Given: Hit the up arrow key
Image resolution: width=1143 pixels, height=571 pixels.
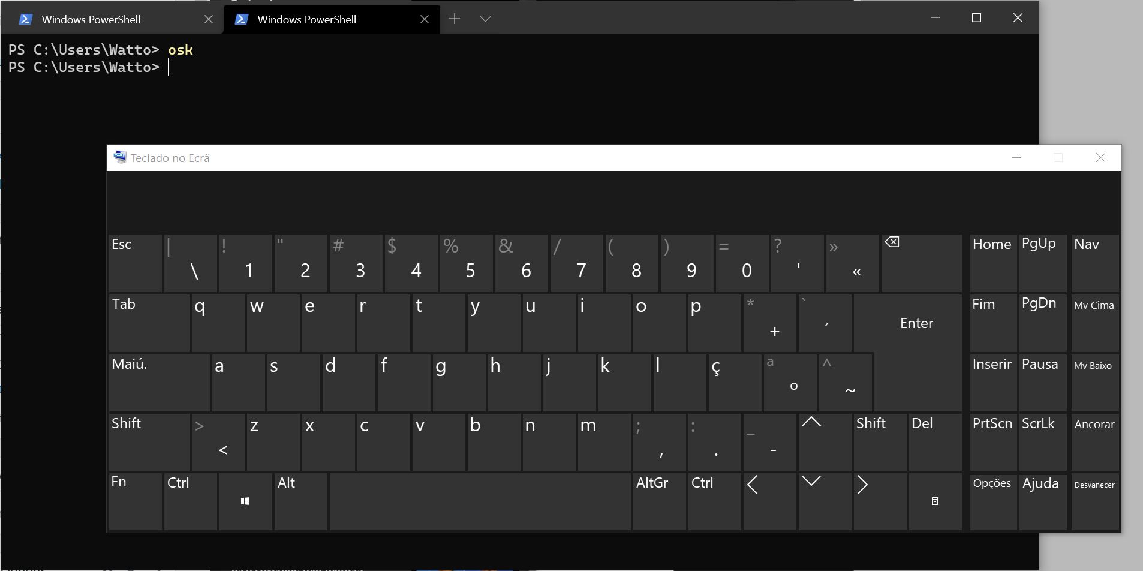Looking at the screenshot, I should [x=825, y=442].
